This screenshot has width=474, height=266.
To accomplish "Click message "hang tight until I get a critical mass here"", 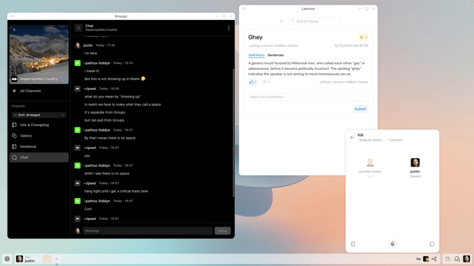I will pos(116,191).
